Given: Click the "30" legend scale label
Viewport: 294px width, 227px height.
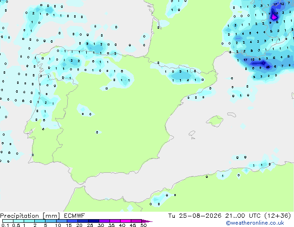Looking at the screenshot, I should pyautogui.click(x=101, y=225).
